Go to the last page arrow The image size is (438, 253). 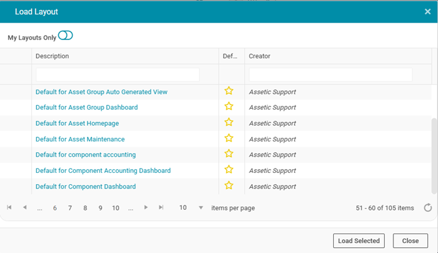[x=161, y=207]
